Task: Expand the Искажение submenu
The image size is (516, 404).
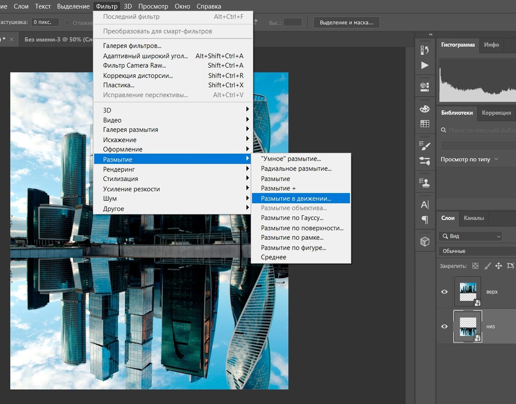Action: tap(247, 139)
